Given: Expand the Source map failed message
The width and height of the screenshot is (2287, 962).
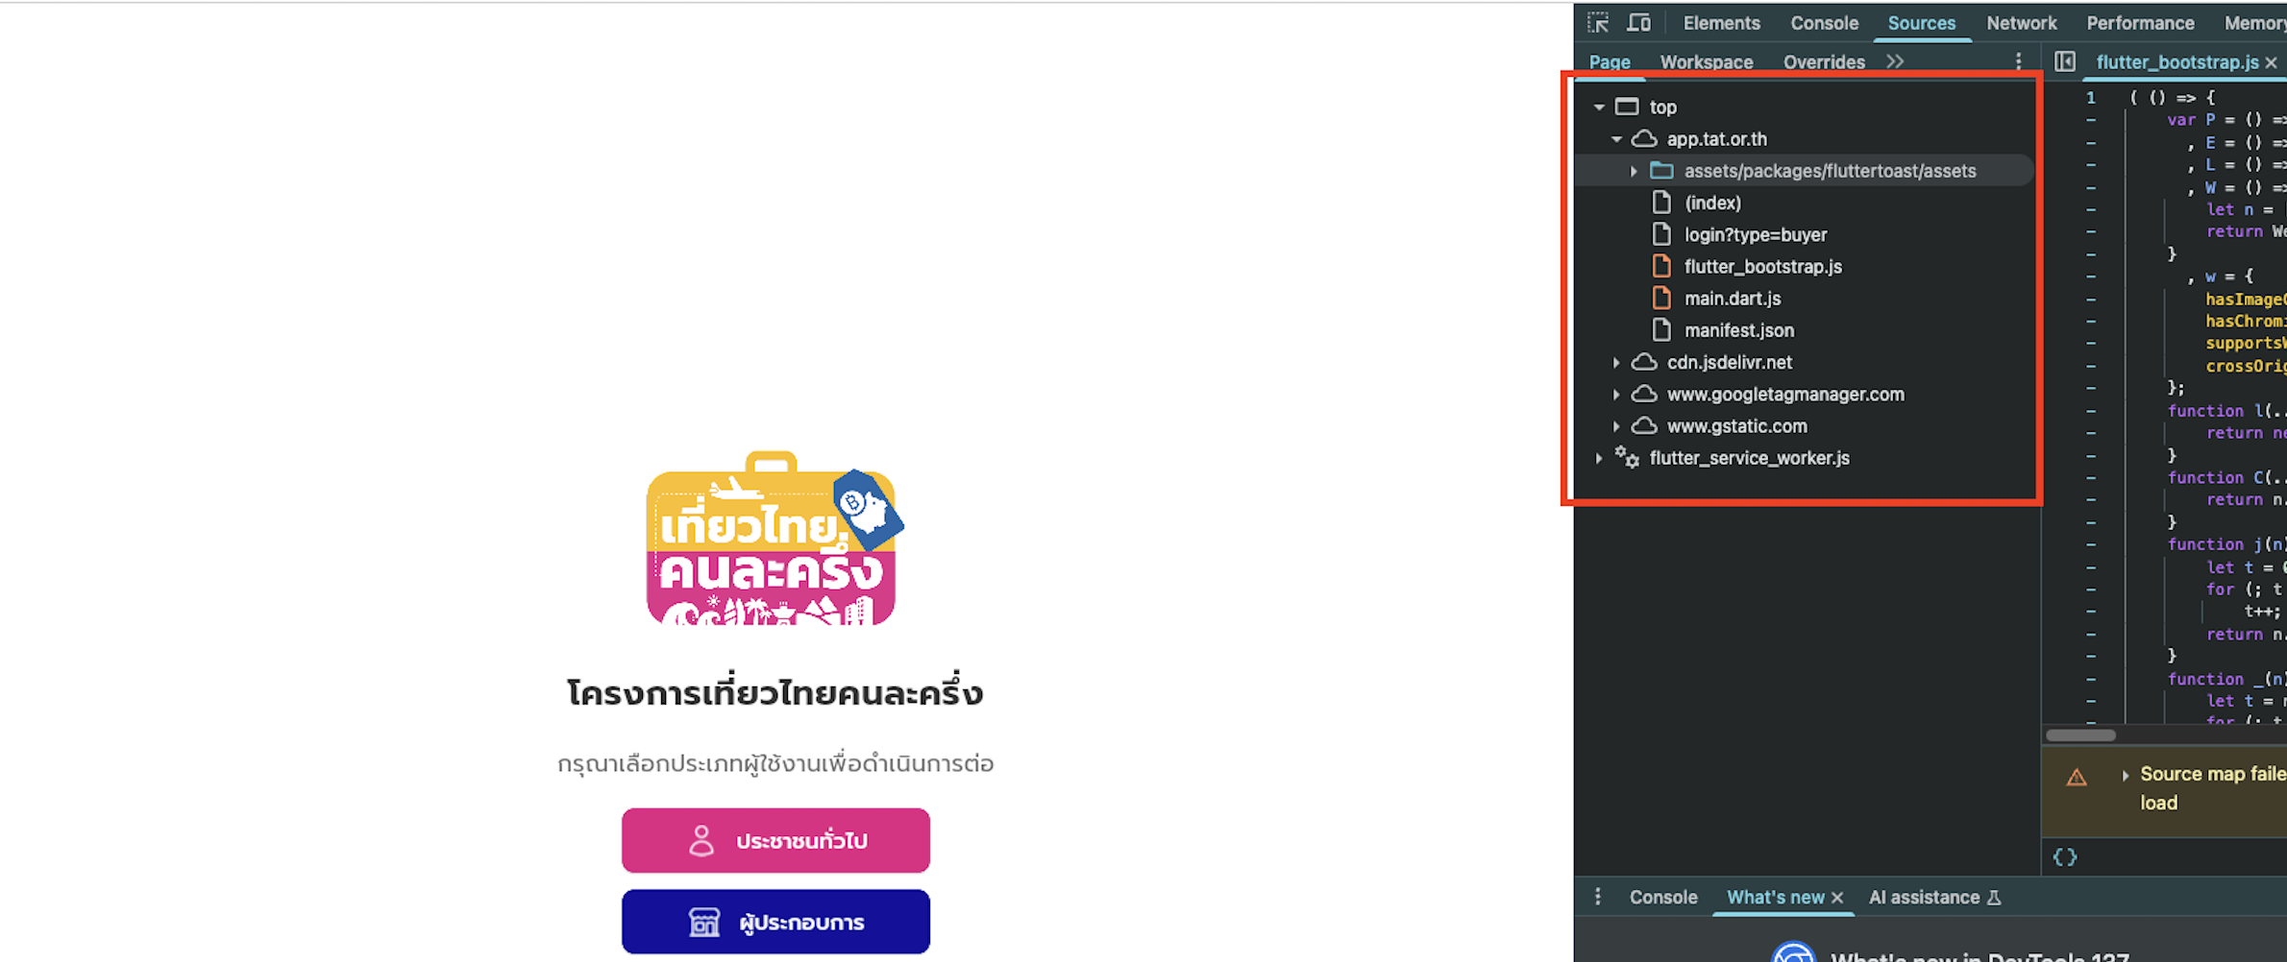Looking at the screenshot, I should [2126, 775].
